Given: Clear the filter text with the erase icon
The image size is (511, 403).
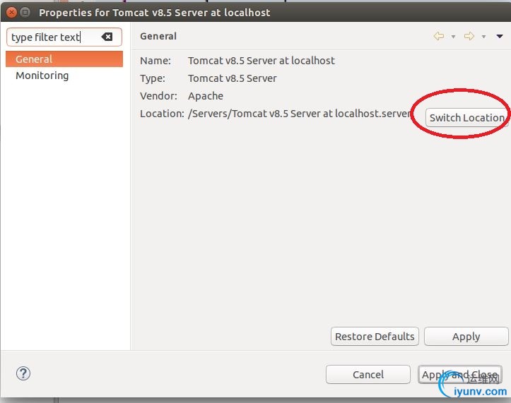Looking at the screenshot, I should coord(107,37).
